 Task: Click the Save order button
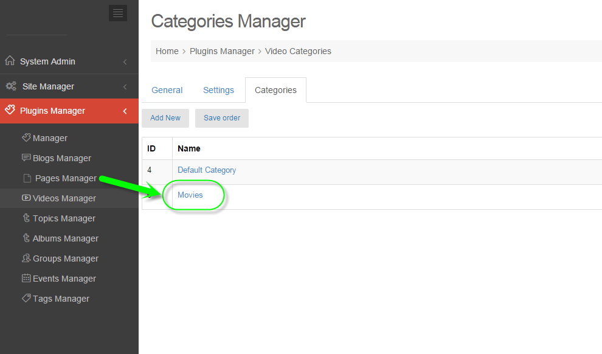pyautogui.click(x=222, y=118)
